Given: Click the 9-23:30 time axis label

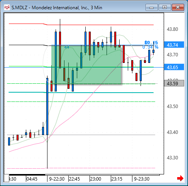Looking at the screenshot, I should 142,179.
